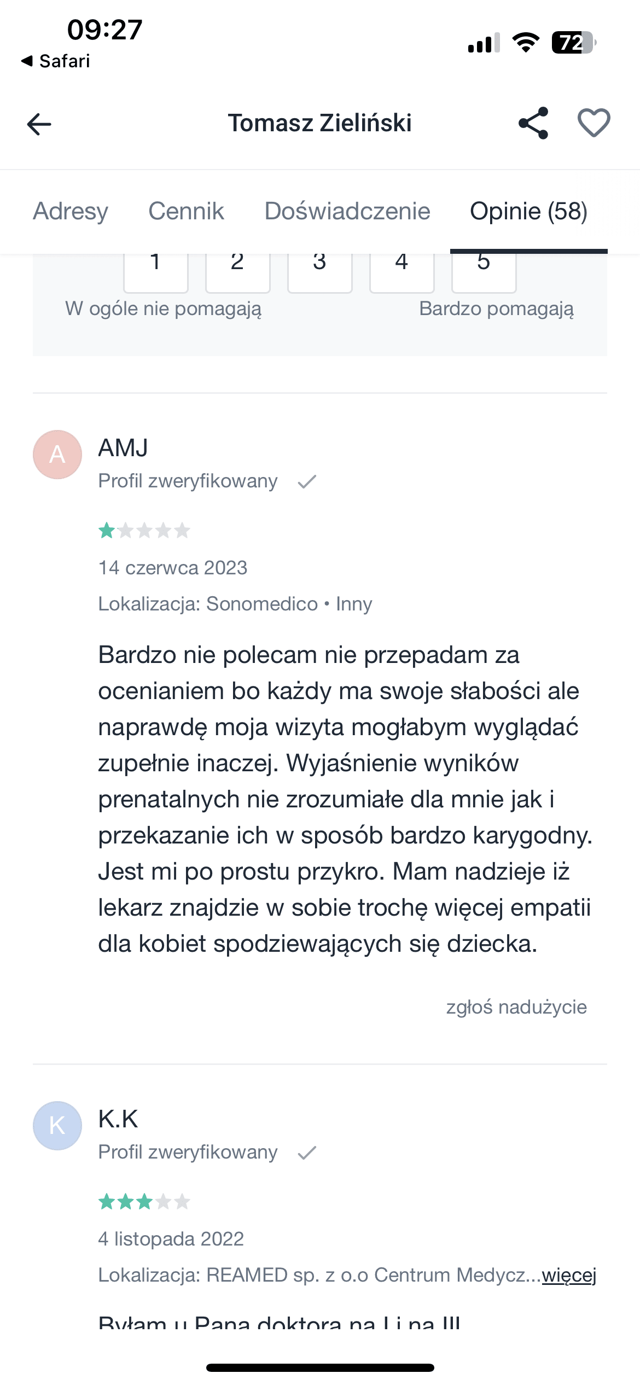Open the Opinie (58) tab
This screenshot has height=1385, width=640.
pos(528,211)
